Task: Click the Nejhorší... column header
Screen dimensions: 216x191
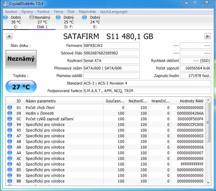Action: 138,101
